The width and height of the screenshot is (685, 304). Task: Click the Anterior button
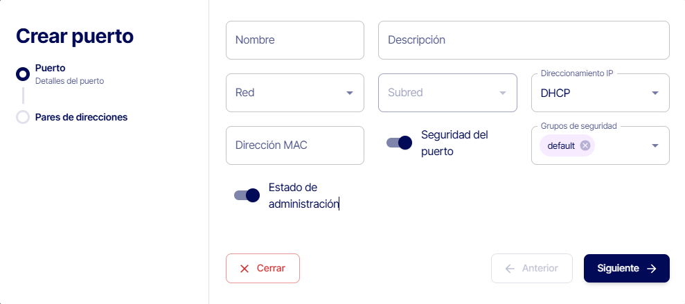[x=531, y=269]
